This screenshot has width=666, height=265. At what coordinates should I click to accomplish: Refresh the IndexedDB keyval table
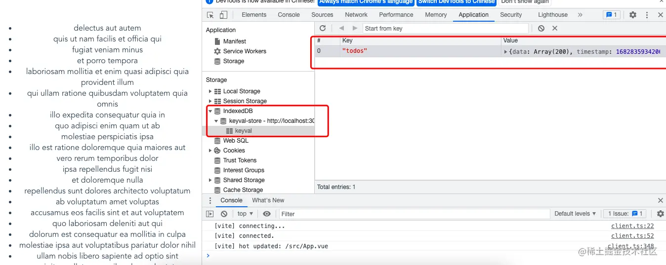[323, 28]
